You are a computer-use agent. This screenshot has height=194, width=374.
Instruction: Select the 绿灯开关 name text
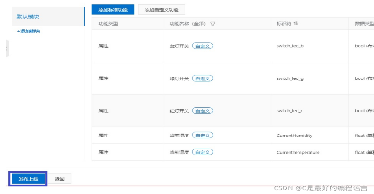tap(179, 78)
